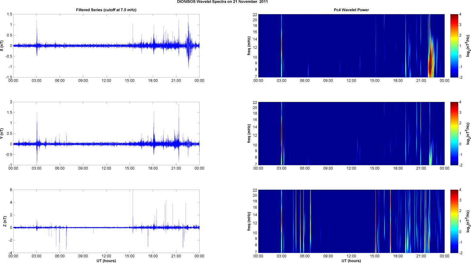Click 'freq (mHz)' label of the middle spectrogram
471x263 pixels.
249,134
